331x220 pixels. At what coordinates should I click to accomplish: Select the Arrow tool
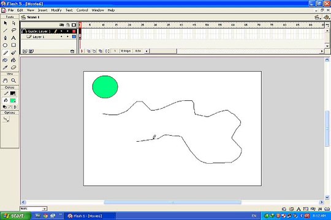(6, 23)
